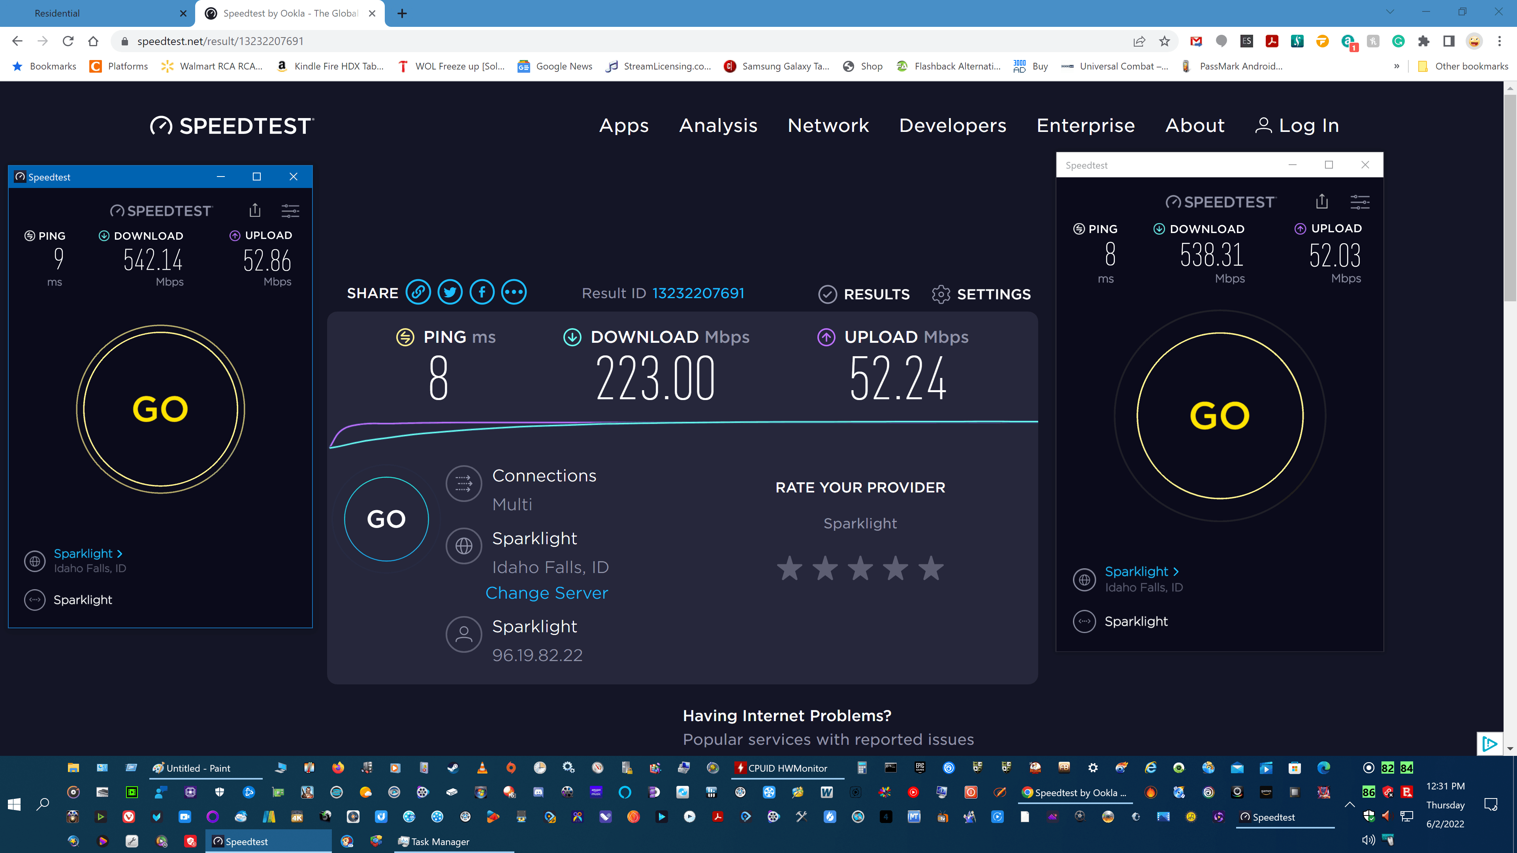Viewport: 1517px width, 853px height.
Task: Click the Twitter share icon
Action: [450, 293]
